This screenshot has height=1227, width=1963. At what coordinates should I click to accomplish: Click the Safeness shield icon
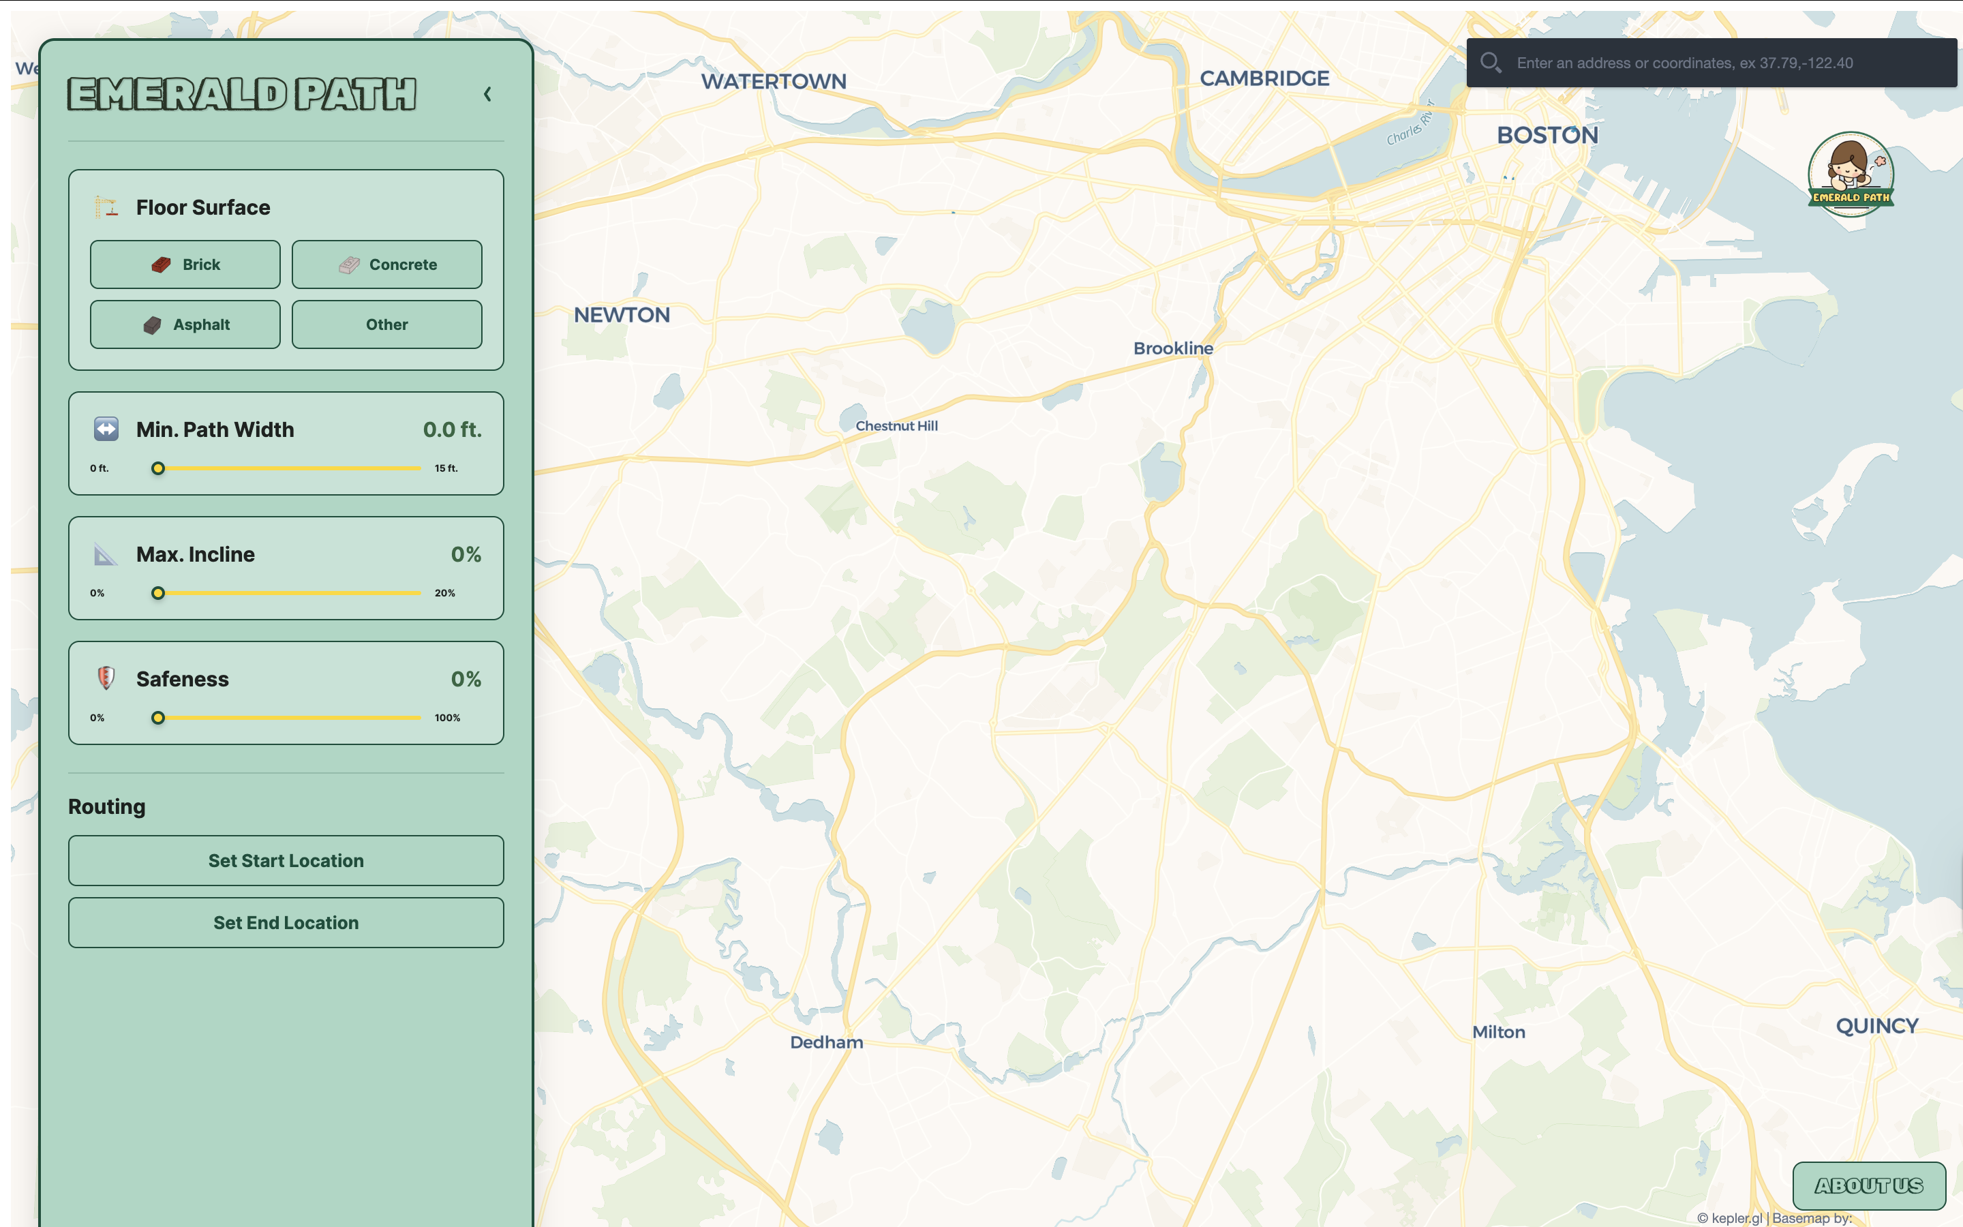(106, 678)
